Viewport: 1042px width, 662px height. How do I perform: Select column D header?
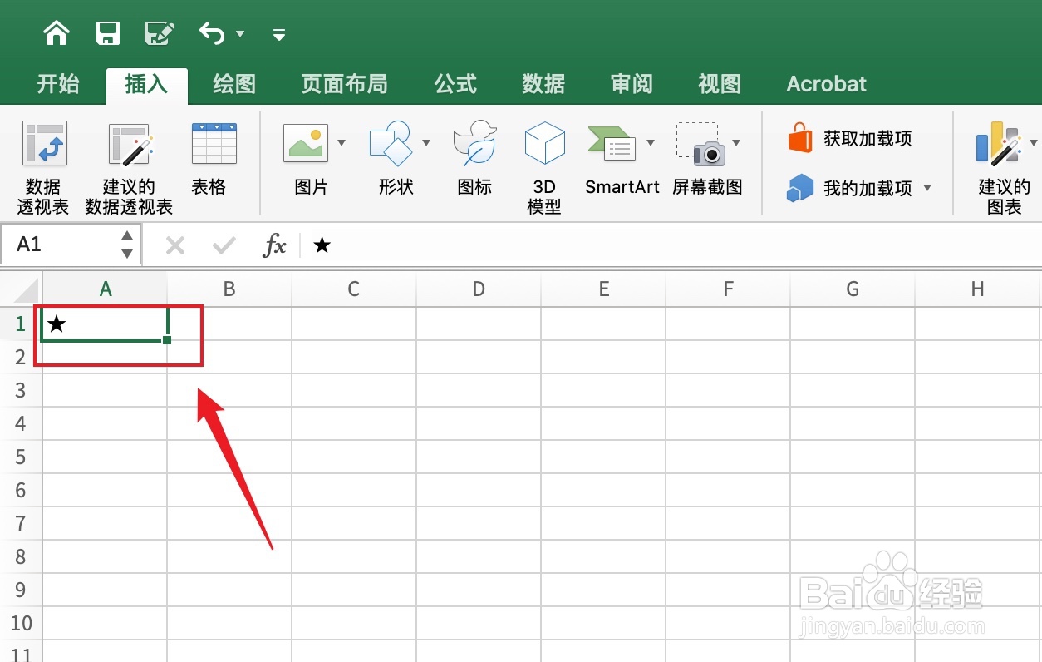[479, 289]
